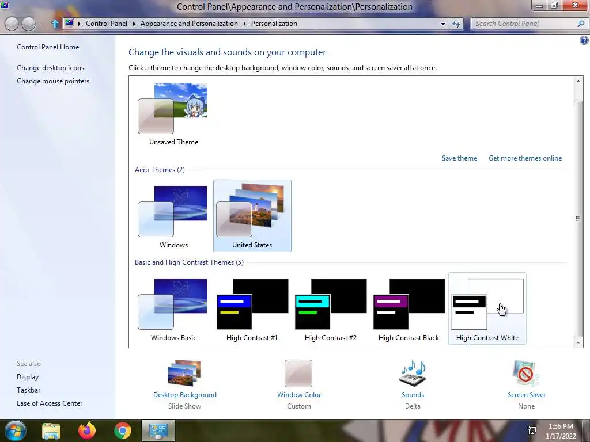Launch Google Chrome from the taskbar
Viewport: 590px width, 442px height.
tap(123, 431)
